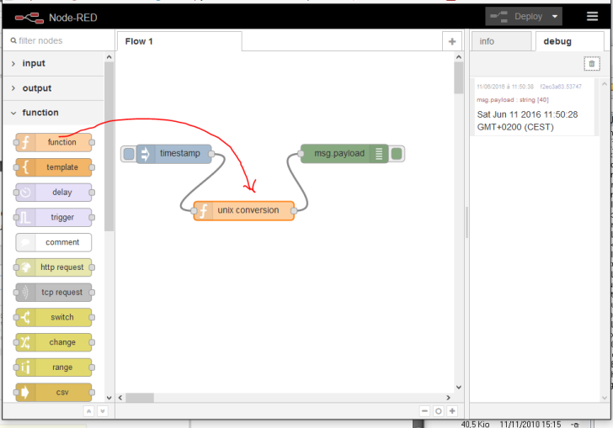Select the http request palette node
This screenshot has width=613, height=428.
54,267
